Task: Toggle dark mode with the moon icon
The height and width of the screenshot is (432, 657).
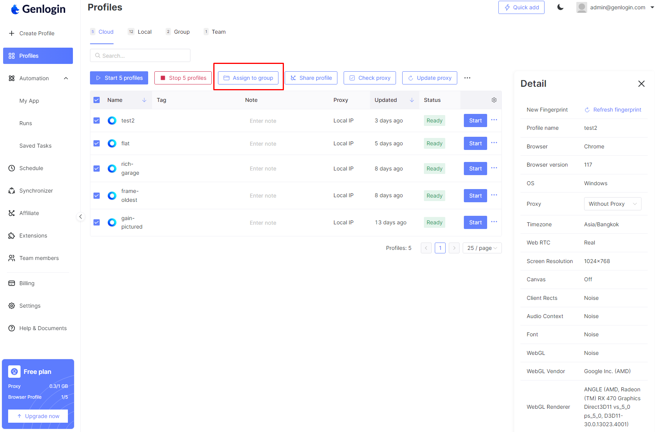Action: tap(560, 7)
